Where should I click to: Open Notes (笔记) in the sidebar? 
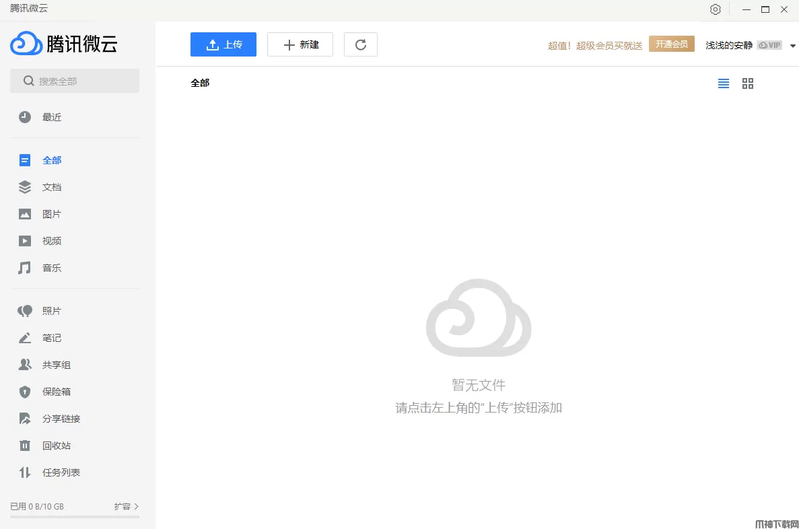(52, 338)
